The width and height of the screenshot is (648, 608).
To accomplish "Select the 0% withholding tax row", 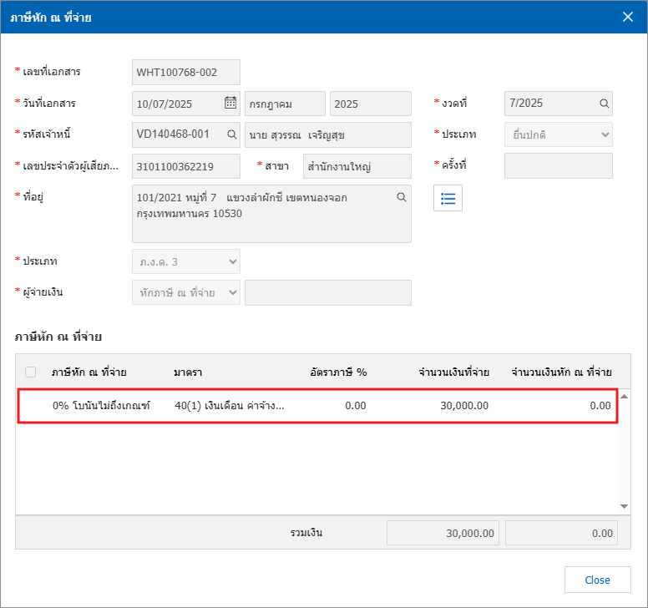I will pyautogui.click(x=317, y=406).
